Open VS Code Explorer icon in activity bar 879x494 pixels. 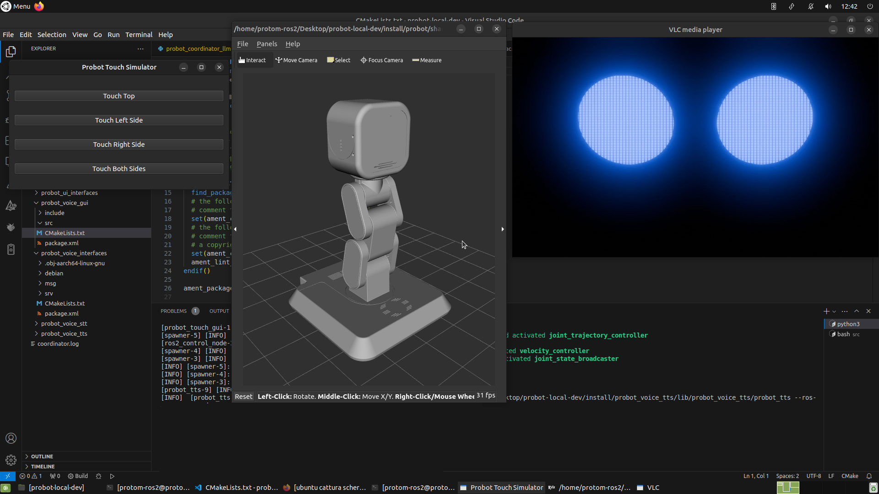[11, 52]
